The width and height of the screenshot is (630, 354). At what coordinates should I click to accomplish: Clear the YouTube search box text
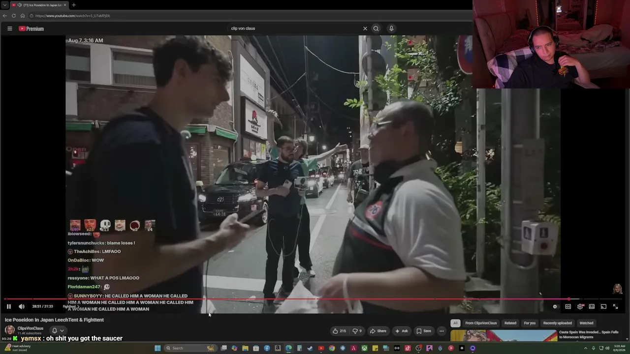(365, 29)
